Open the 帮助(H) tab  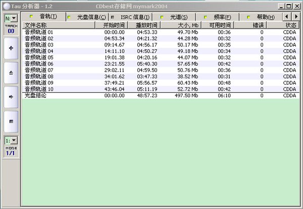tap(261, 17)
